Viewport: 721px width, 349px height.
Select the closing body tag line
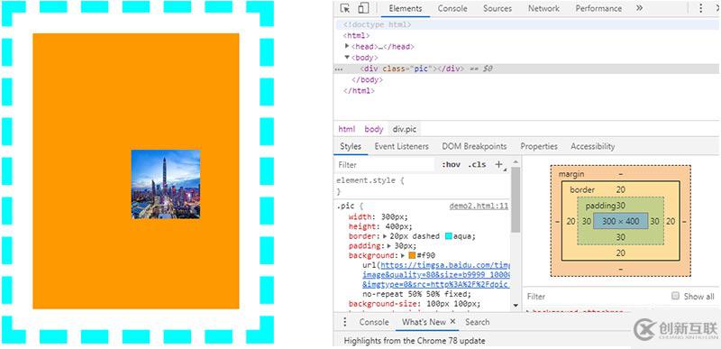(366, 79)
